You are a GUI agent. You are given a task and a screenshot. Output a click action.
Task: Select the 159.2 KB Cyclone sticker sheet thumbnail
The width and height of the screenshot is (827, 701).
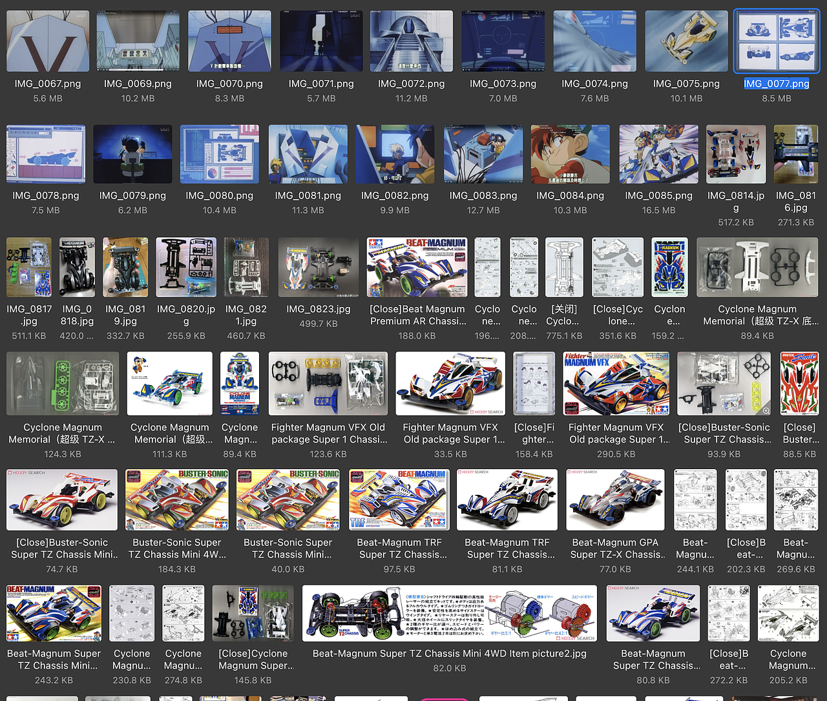point(669,267)
